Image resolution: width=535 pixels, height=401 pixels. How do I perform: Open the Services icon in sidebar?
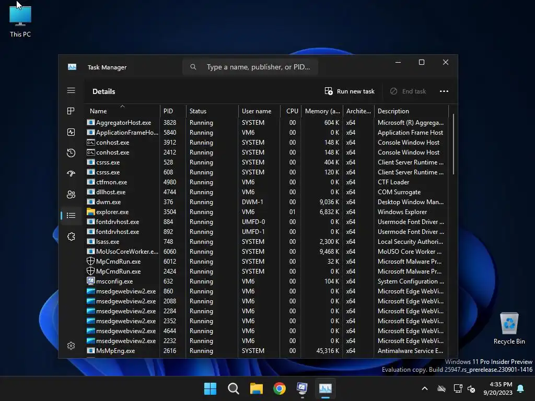click(x=71, y=237)
